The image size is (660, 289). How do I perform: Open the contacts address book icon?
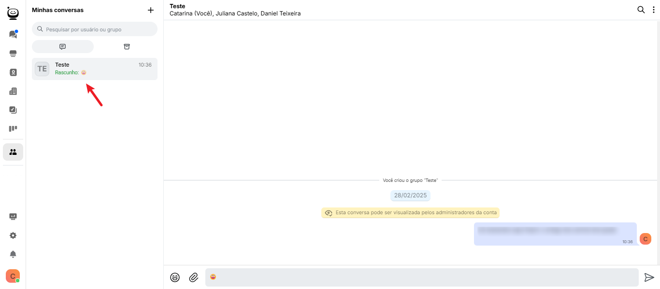point(13,72)
